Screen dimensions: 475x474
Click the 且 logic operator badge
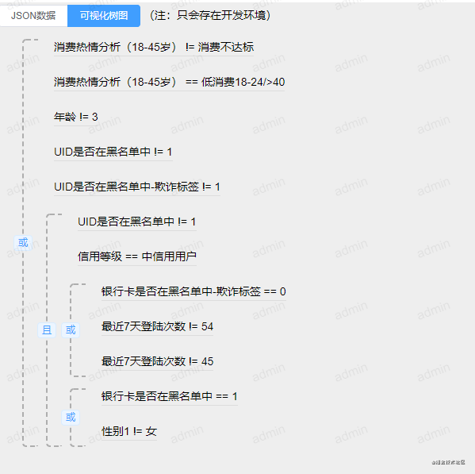(x=47, y=330)
